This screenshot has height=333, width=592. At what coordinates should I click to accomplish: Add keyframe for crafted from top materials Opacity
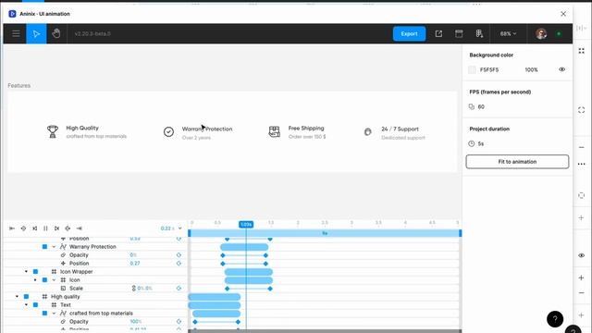click(x=179, y=322)
